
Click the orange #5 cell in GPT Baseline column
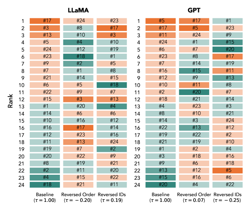click(160, 21)
